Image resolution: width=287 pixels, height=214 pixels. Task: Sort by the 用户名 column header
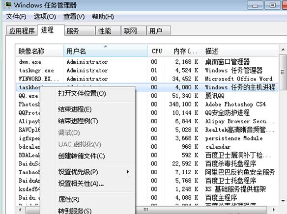coord(106,51)
